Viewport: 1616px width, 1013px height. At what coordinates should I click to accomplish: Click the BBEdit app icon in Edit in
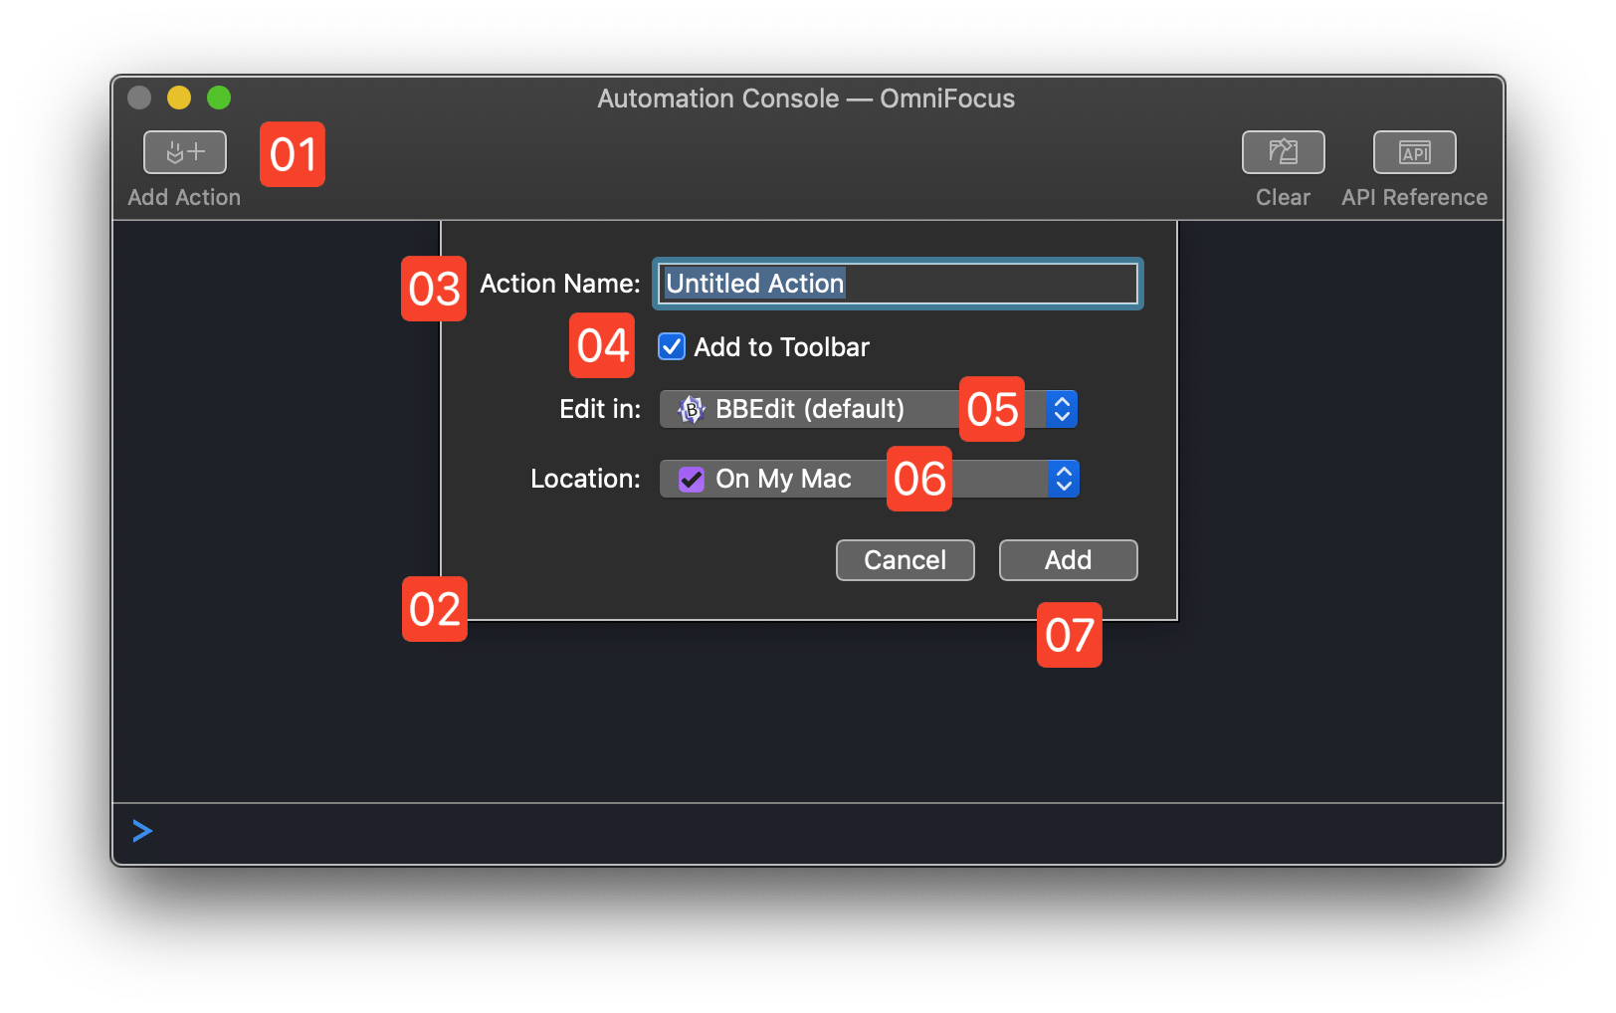[x=692, y=409]
